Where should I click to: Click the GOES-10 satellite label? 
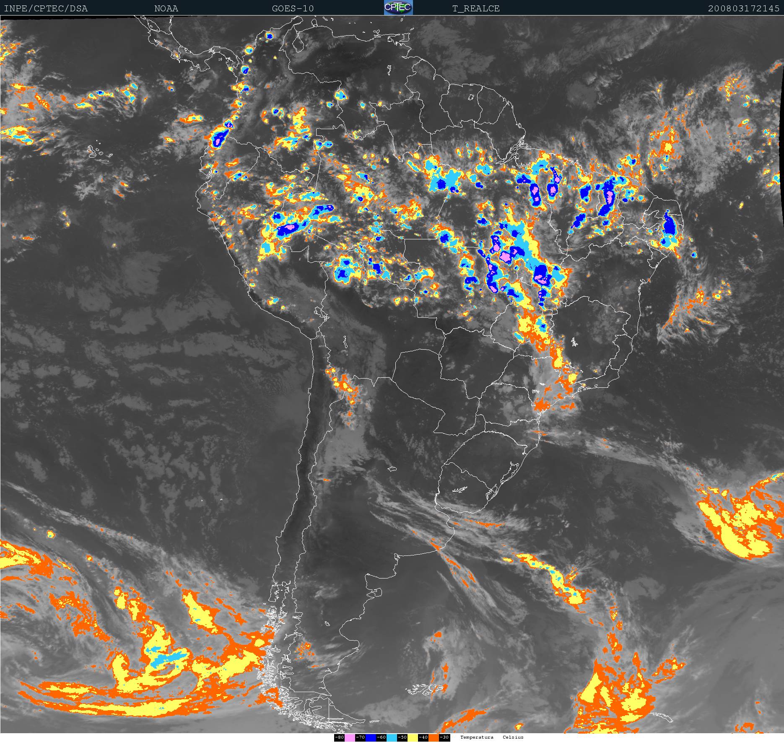click(293, 8)
